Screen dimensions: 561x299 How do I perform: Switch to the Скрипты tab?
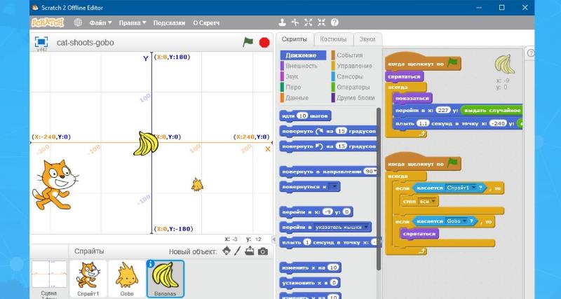tap(294, 39)
